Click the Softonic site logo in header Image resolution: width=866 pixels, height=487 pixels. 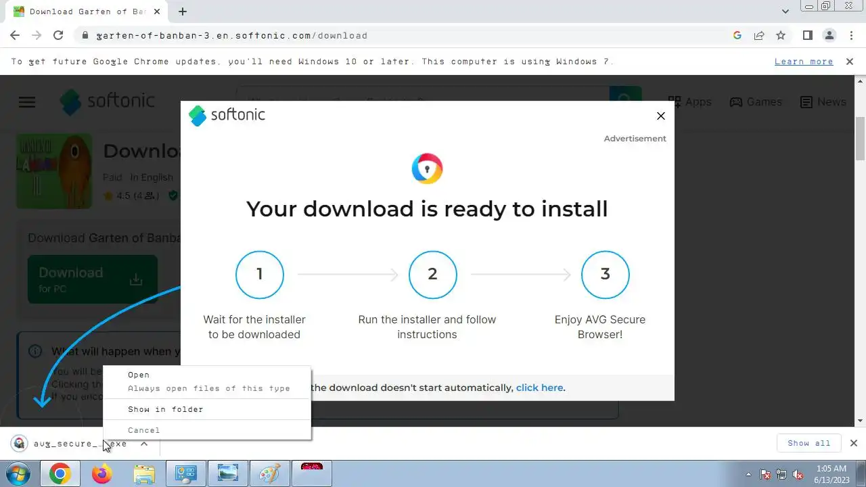[x=108, y=101]
